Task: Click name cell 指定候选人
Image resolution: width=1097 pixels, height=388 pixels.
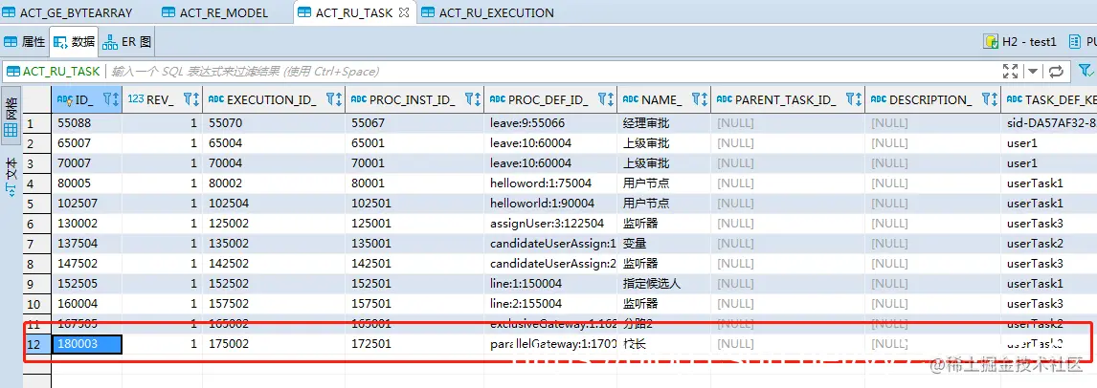Action: (664, 283)
